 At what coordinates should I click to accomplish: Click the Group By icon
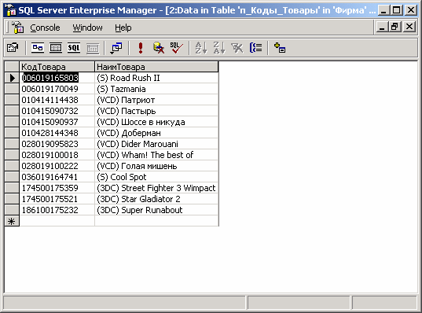(x=255, y=48)
